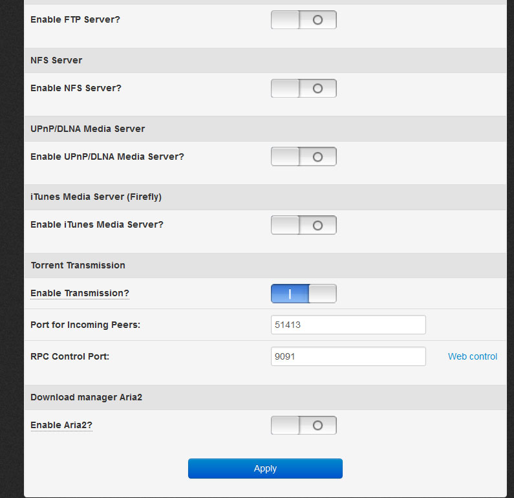This screenshot has height=498, width=514.
Task: Focus the RPC Control Port input box
Action: 348,356
